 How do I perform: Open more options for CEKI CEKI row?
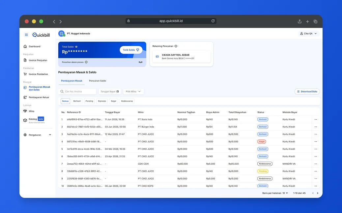316,164
